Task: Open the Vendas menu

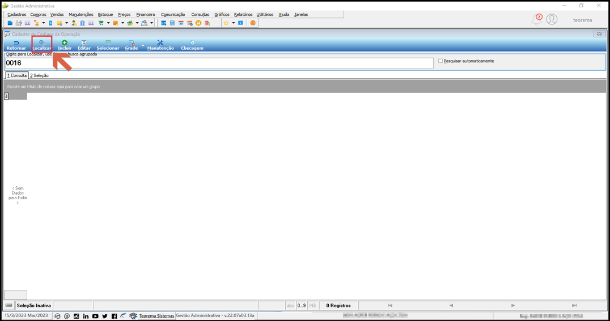Action: [x=57, y=14]
